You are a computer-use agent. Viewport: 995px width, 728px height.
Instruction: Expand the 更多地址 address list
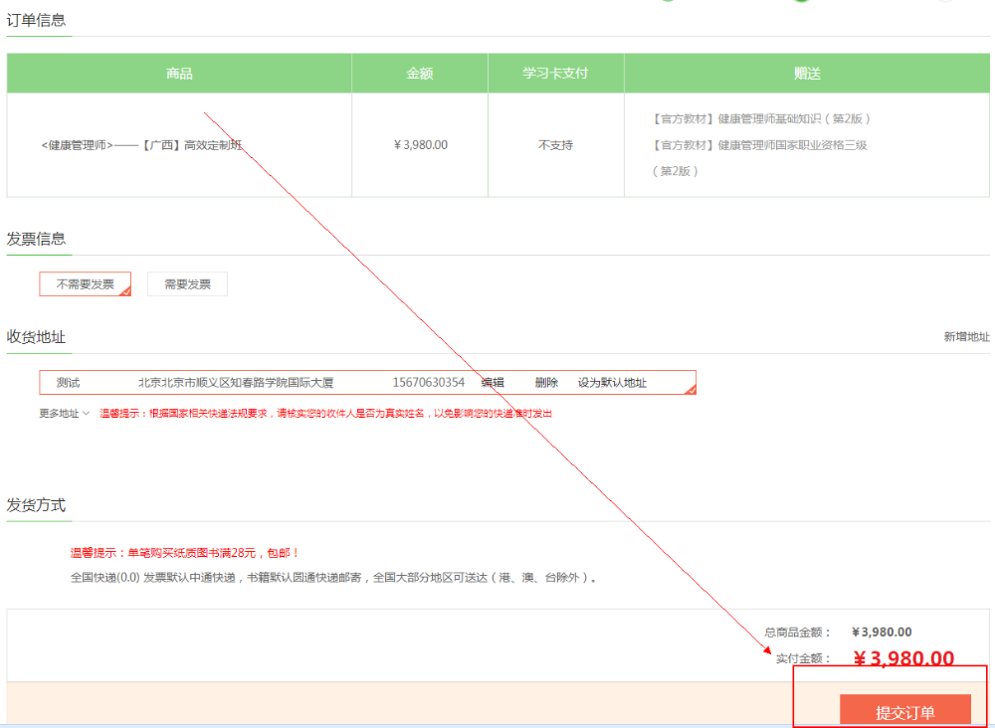tap(59, 413)
